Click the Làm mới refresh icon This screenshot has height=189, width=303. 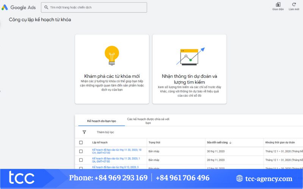point(294,5)
